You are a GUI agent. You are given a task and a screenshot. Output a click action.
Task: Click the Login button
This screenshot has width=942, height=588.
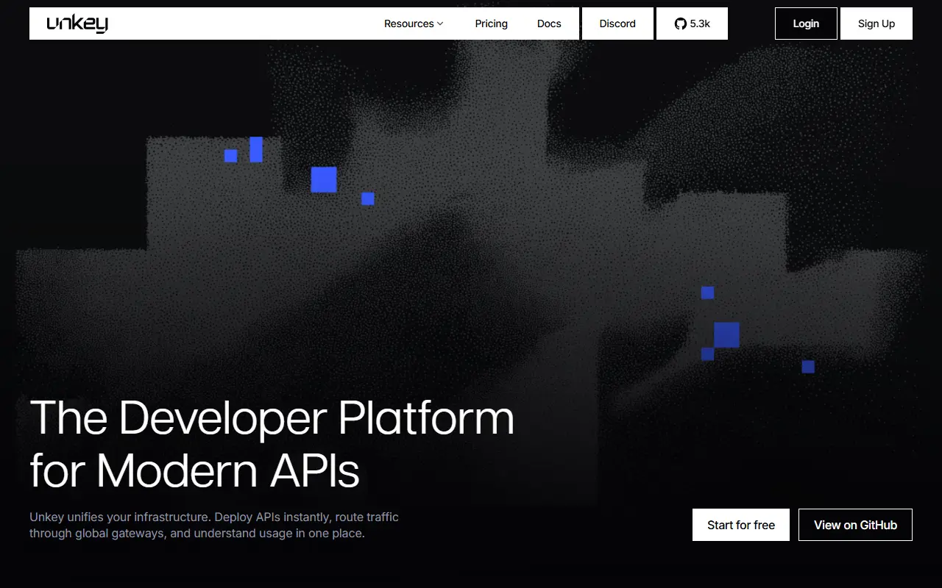tap(806, 24)
